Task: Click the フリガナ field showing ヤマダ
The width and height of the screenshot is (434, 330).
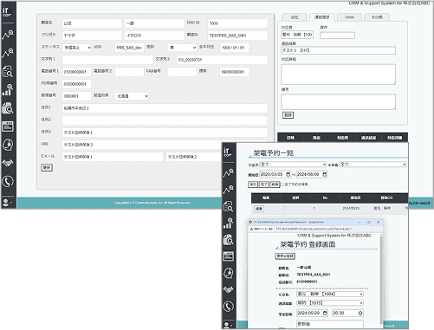Action: [92, 36]
